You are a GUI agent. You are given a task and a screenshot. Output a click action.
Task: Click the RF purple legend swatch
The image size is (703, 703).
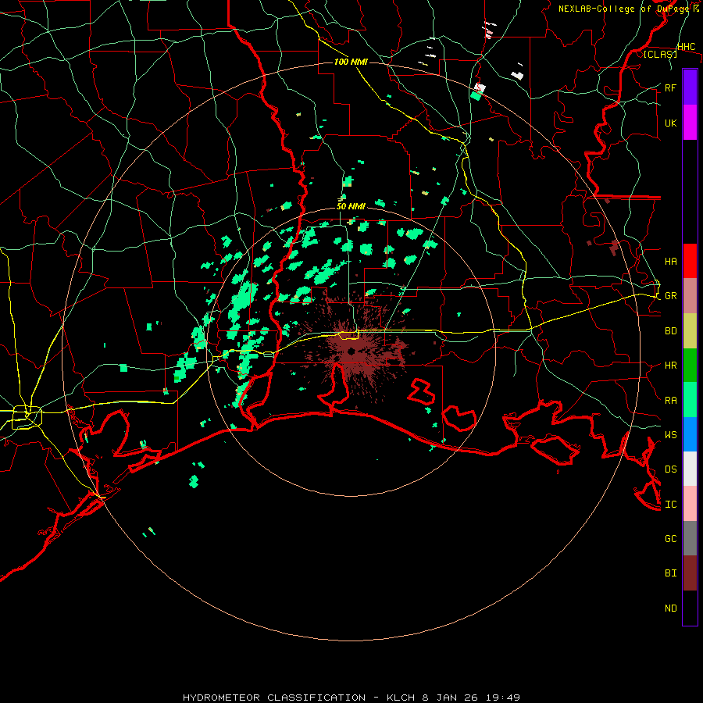coord(690,87)
